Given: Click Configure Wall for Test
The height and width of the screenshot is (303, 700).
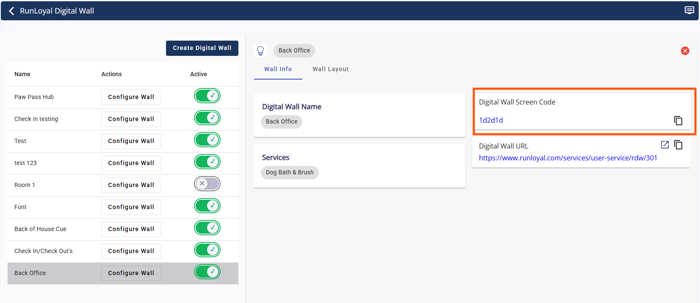Looking at the screenshot, I should click(131, 141).
